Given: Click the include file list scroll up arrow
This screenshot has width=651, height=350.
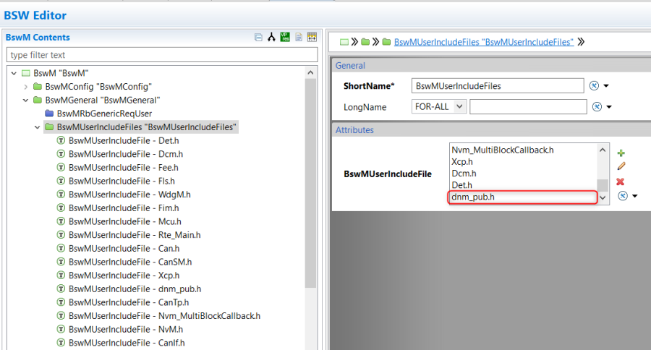Looking at the screenshot, I should (603, 150).
